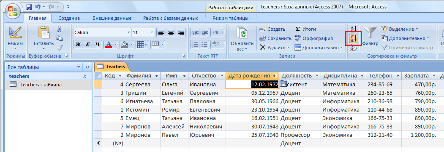444x152 pixels.
Task: Click calendar date-picker icon beside 12.02.1972
Action: pyautogui.click(x=283, y=84)
